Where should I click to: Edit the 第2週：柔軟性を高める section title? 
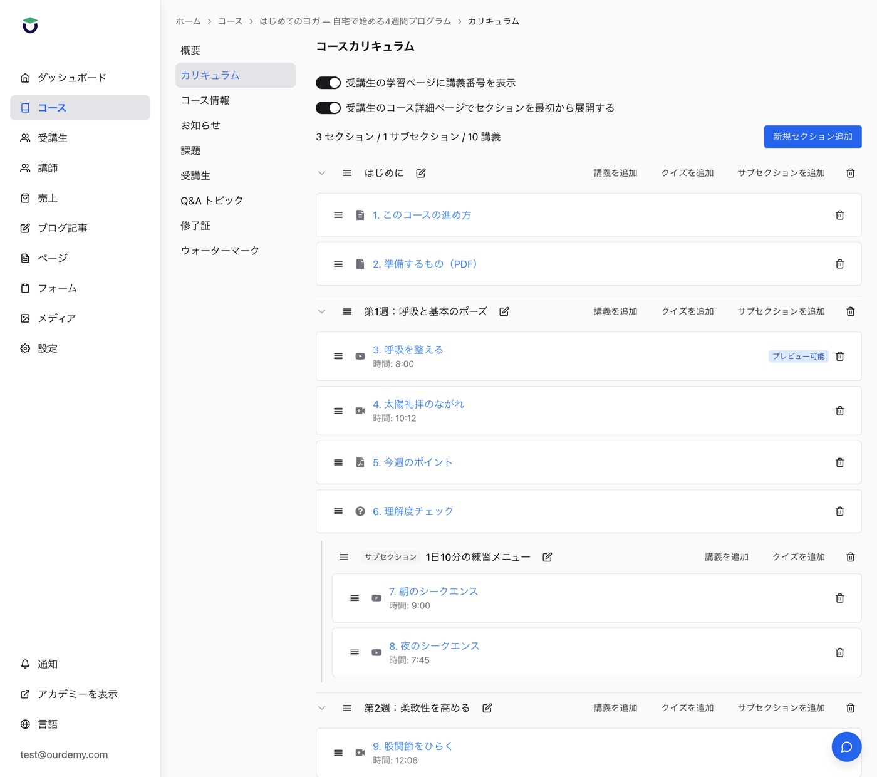coord(487,708)
